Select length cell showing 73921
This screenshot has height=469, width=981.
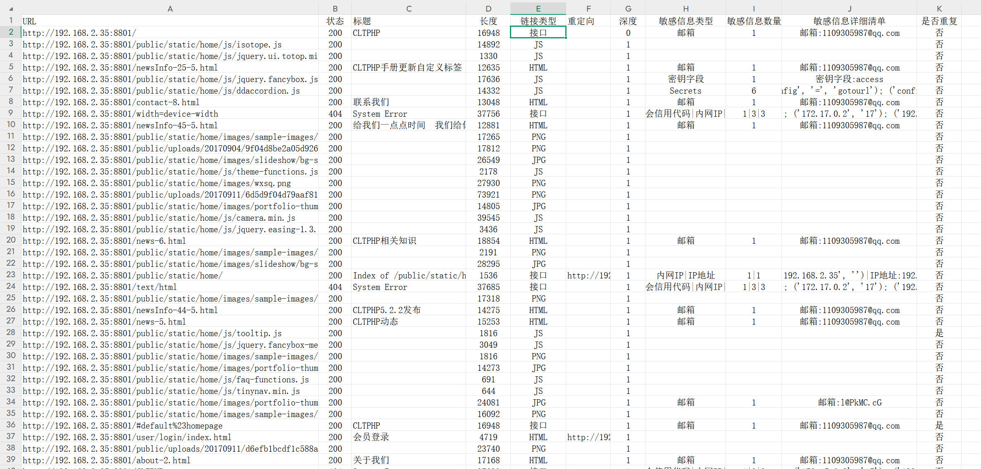click(x=488, y=195)
